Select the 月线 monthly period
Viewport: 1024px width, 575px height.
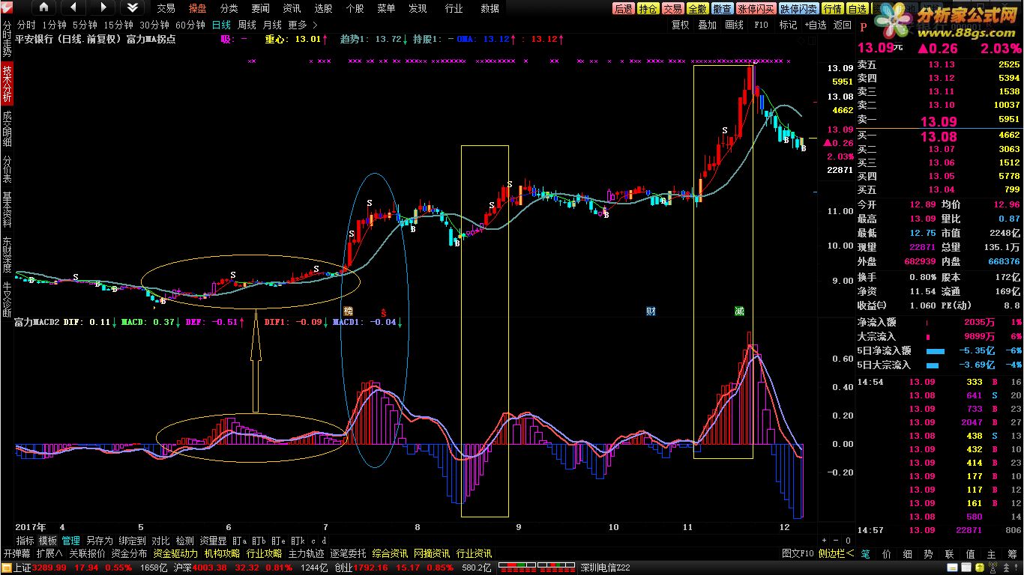tap(272, 25)
